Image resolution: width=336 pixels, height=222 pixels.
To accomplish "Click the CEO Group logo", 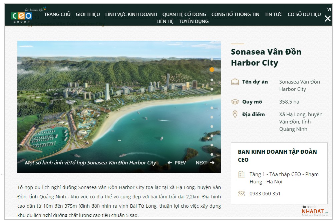I will pos(22,15).
